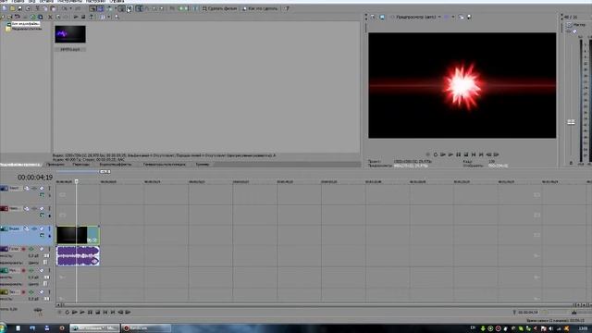The height and width of the screenshot is (333, 592).
Task: Select 'Медианакопители' folder in media tree
Action: click(27, 29)
